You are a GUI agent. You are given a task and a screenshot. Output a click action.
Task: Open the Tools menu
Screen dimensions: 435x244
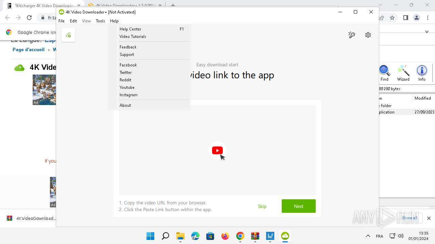(100, 21)
